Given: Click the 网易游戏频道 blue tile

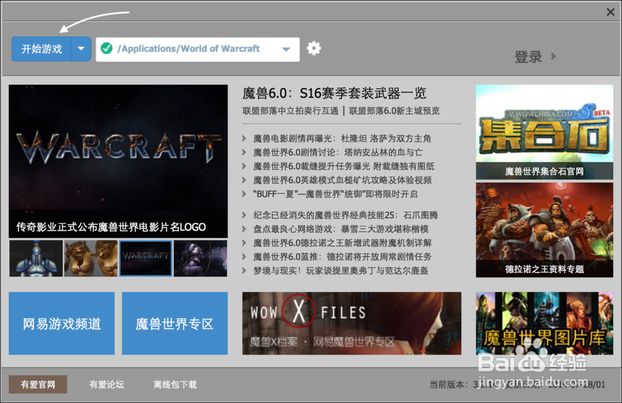Looking at the screenshot, I should pyautogui.click(x=62, y=323).
